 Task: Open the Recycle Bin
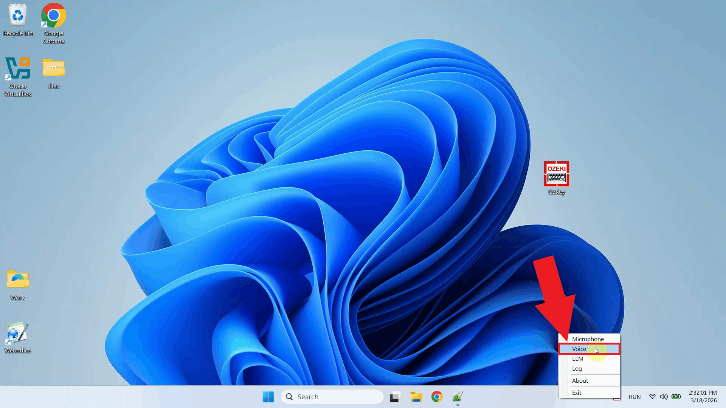coord(18,16)
